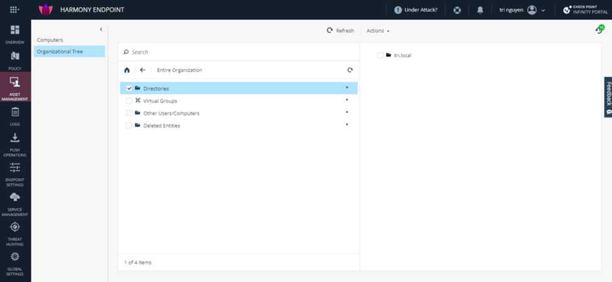
Task: Open the Computers view
Action: pos(50,40)
